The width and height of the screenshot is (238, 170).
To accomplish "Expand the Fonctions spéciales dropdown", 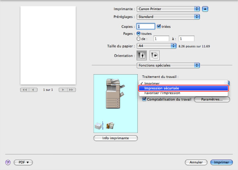I will click(168, 65).
